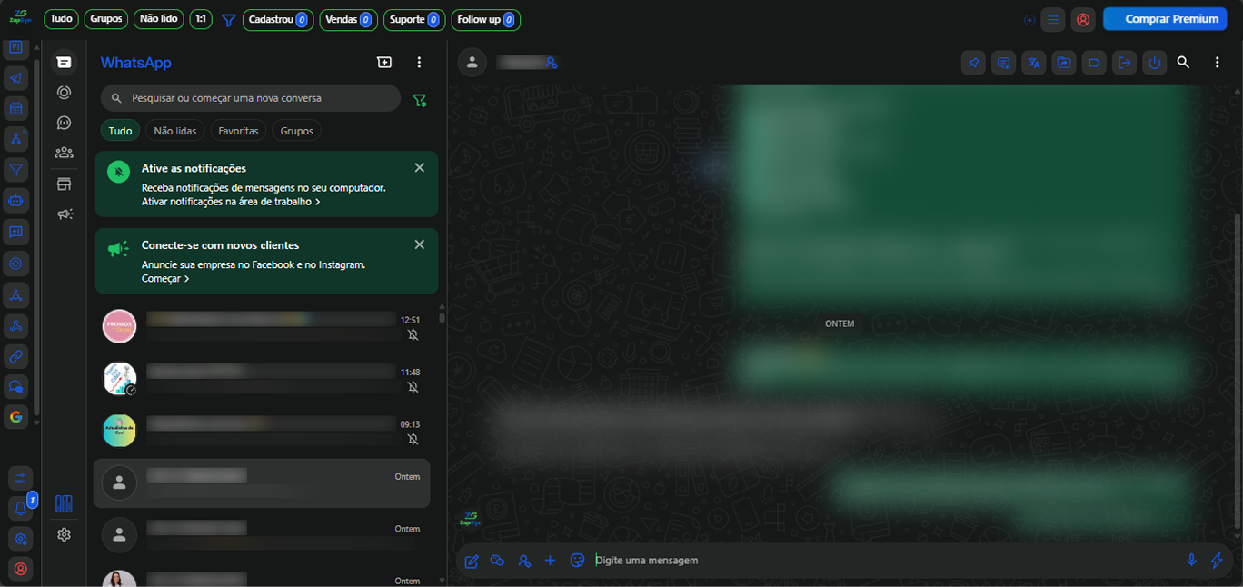Pin the conversation using pin icon
The width and height of the screenshot is (1243, 587).
[x=973, y=63]
